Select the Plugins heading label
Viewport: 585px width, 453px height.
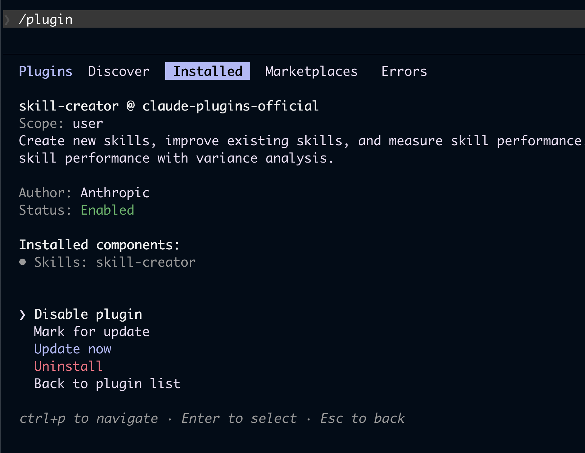46,71
